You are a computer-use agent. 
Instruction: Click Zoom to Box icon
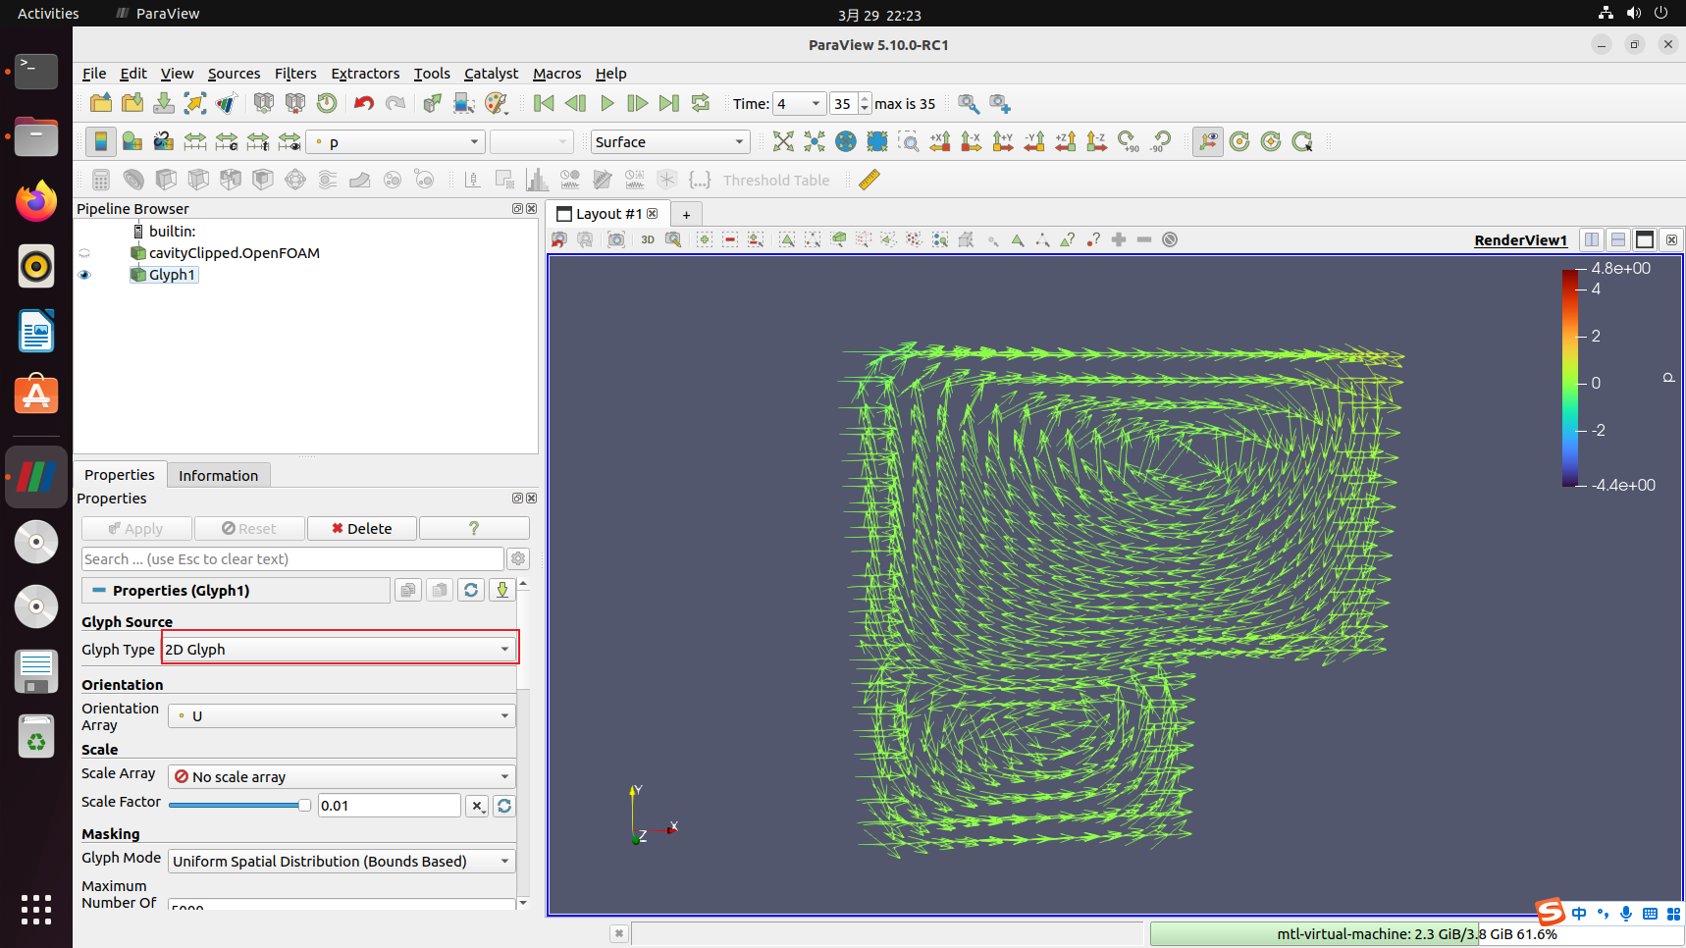pos(909,141)
